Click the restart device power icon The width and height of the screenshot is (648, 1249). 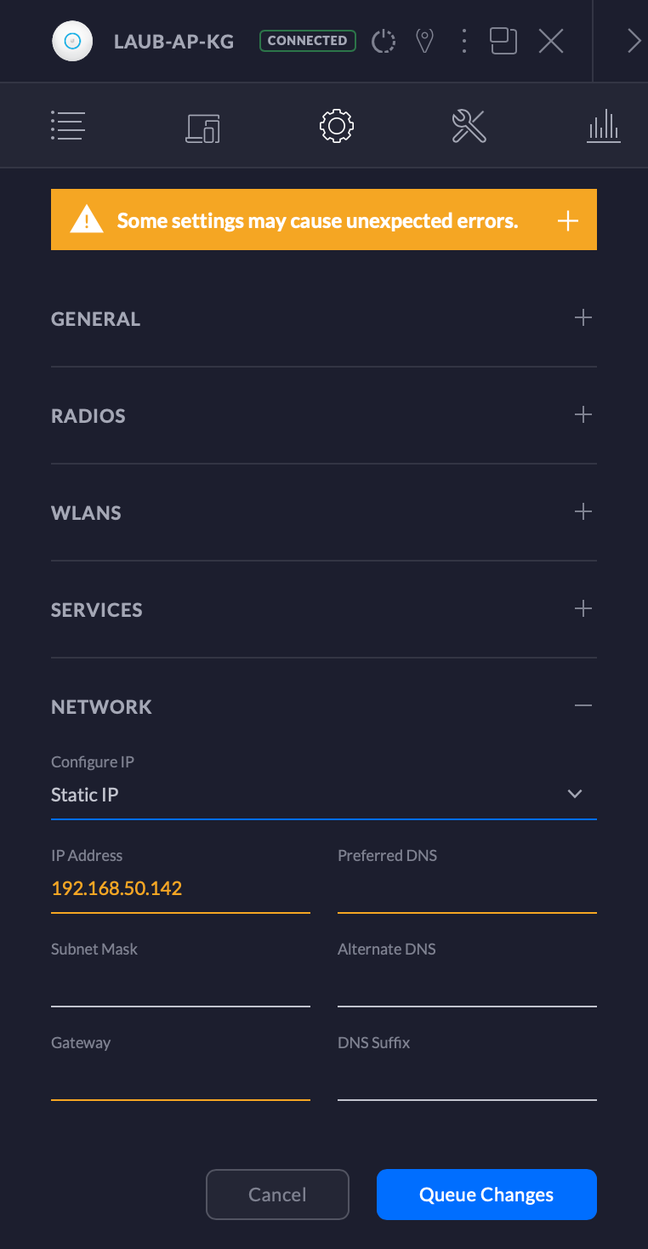[384, 41]
